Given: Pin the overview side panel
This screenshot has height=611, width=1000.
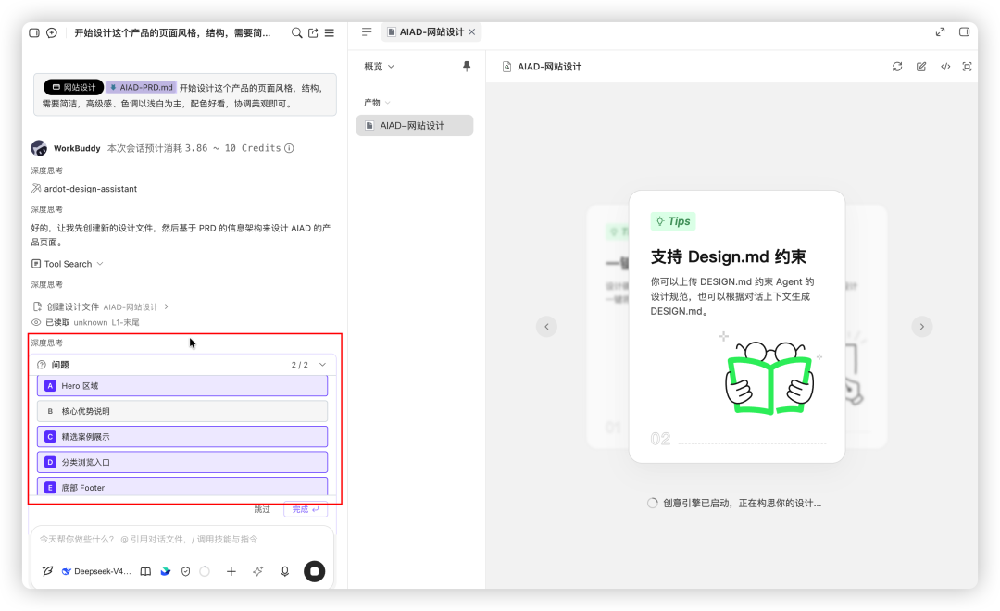Looking at the screenshot, I should 466,67.
